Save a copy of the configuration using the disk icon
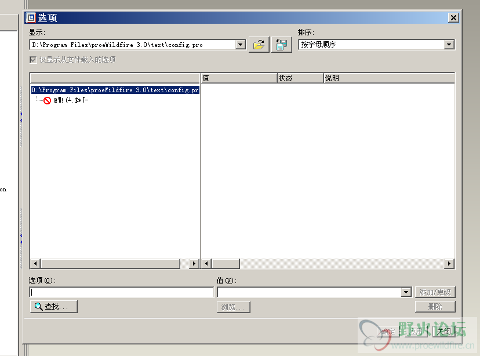The width and height of the screenshot is (480, 356). 282,45
